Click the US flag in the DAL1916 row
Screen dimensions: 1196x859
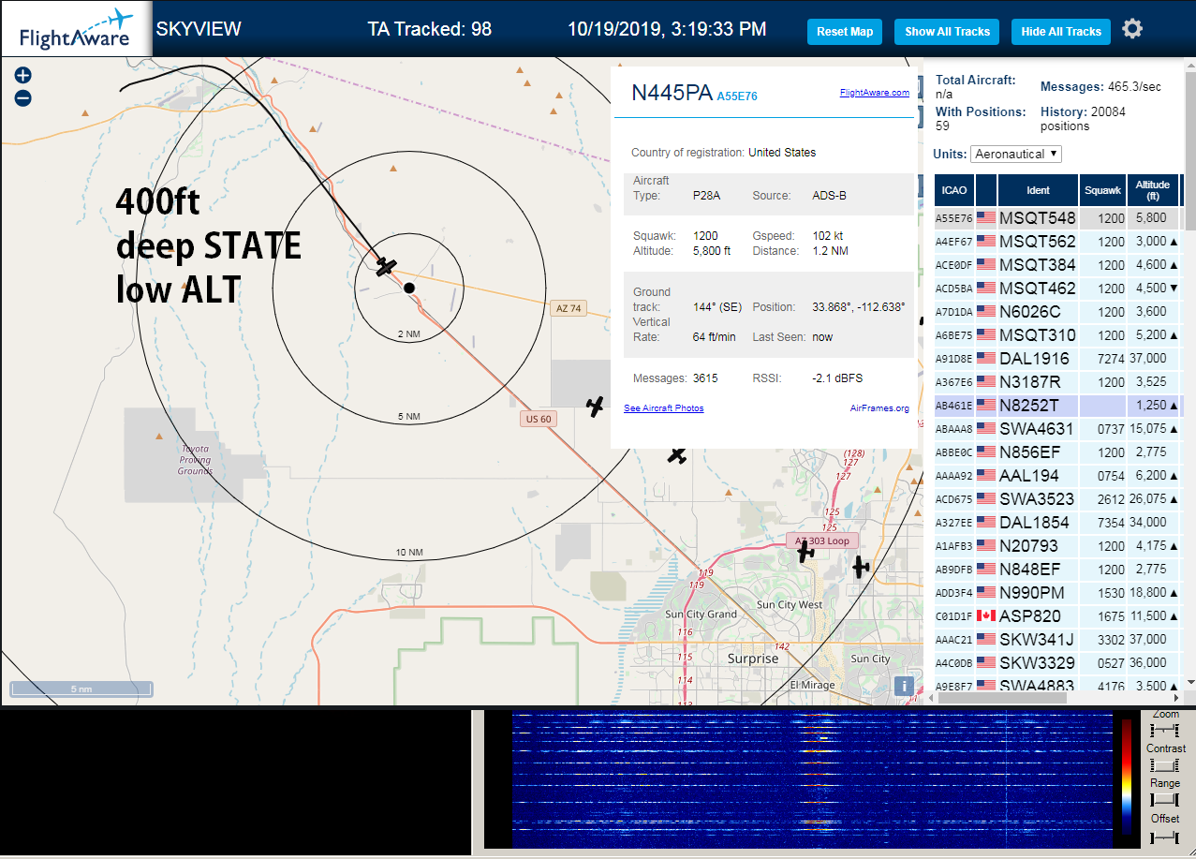tap(985, 358)
